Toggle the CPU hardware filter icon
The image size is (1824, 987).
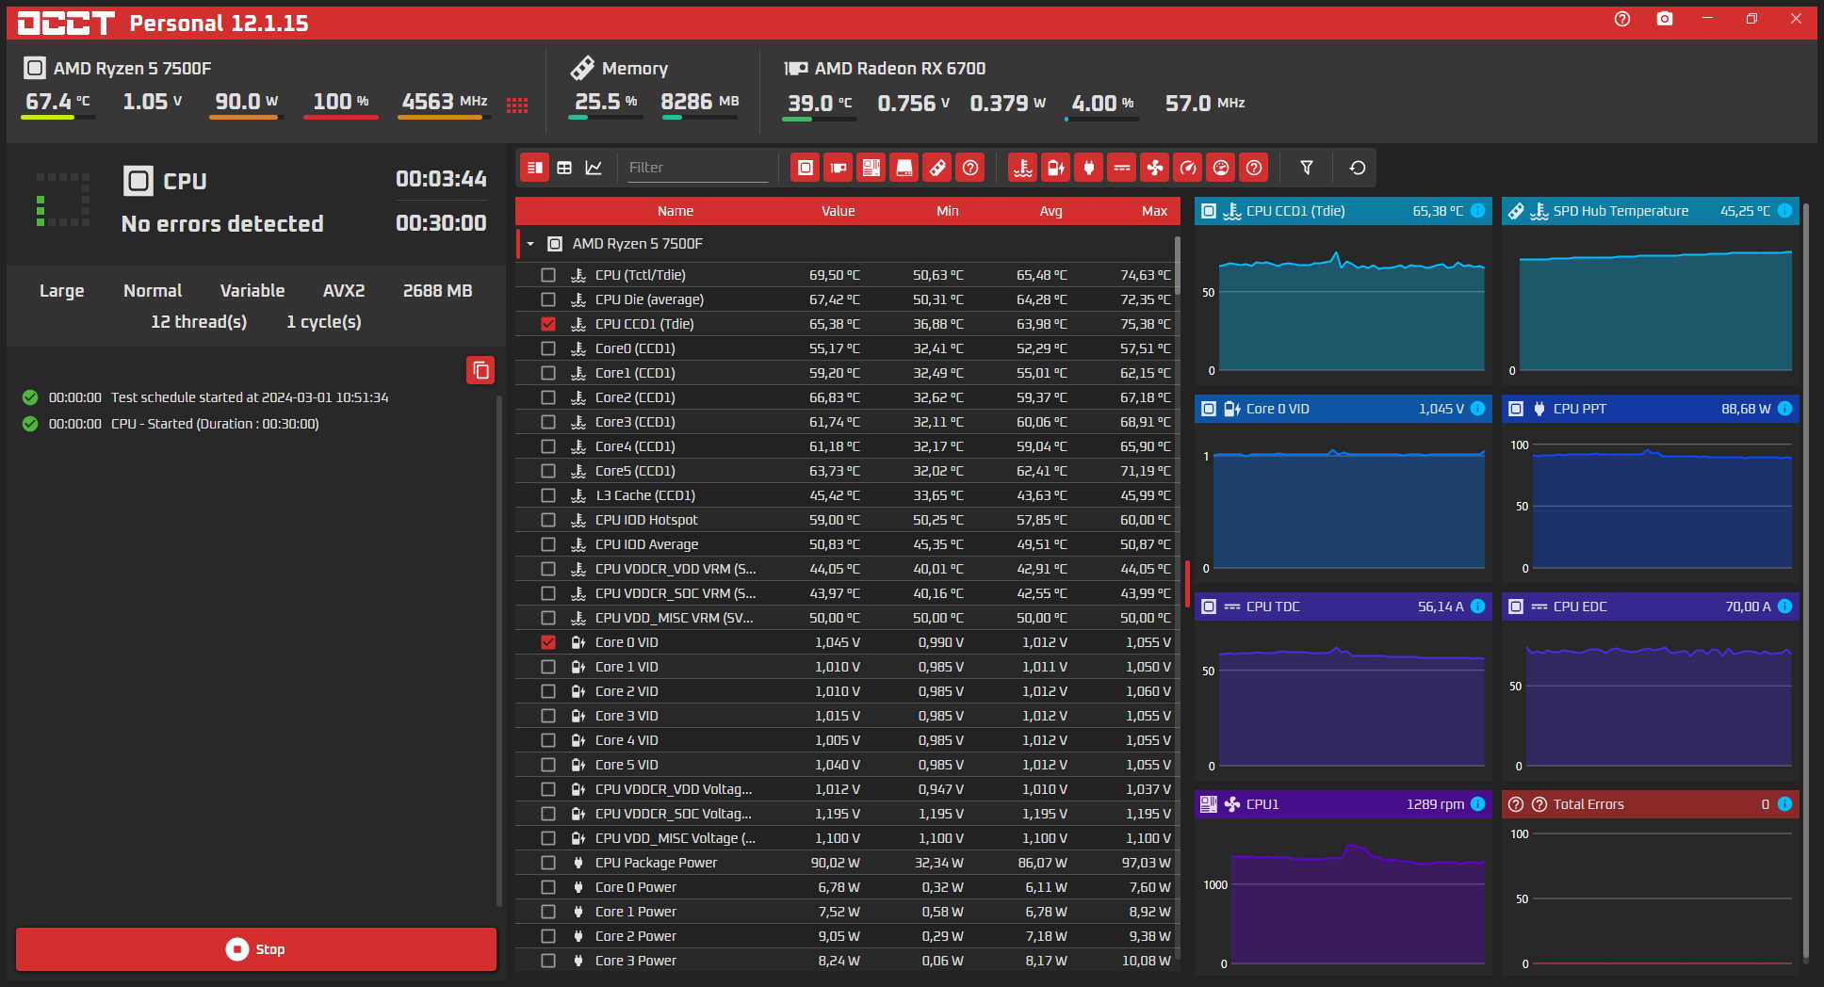805,168
